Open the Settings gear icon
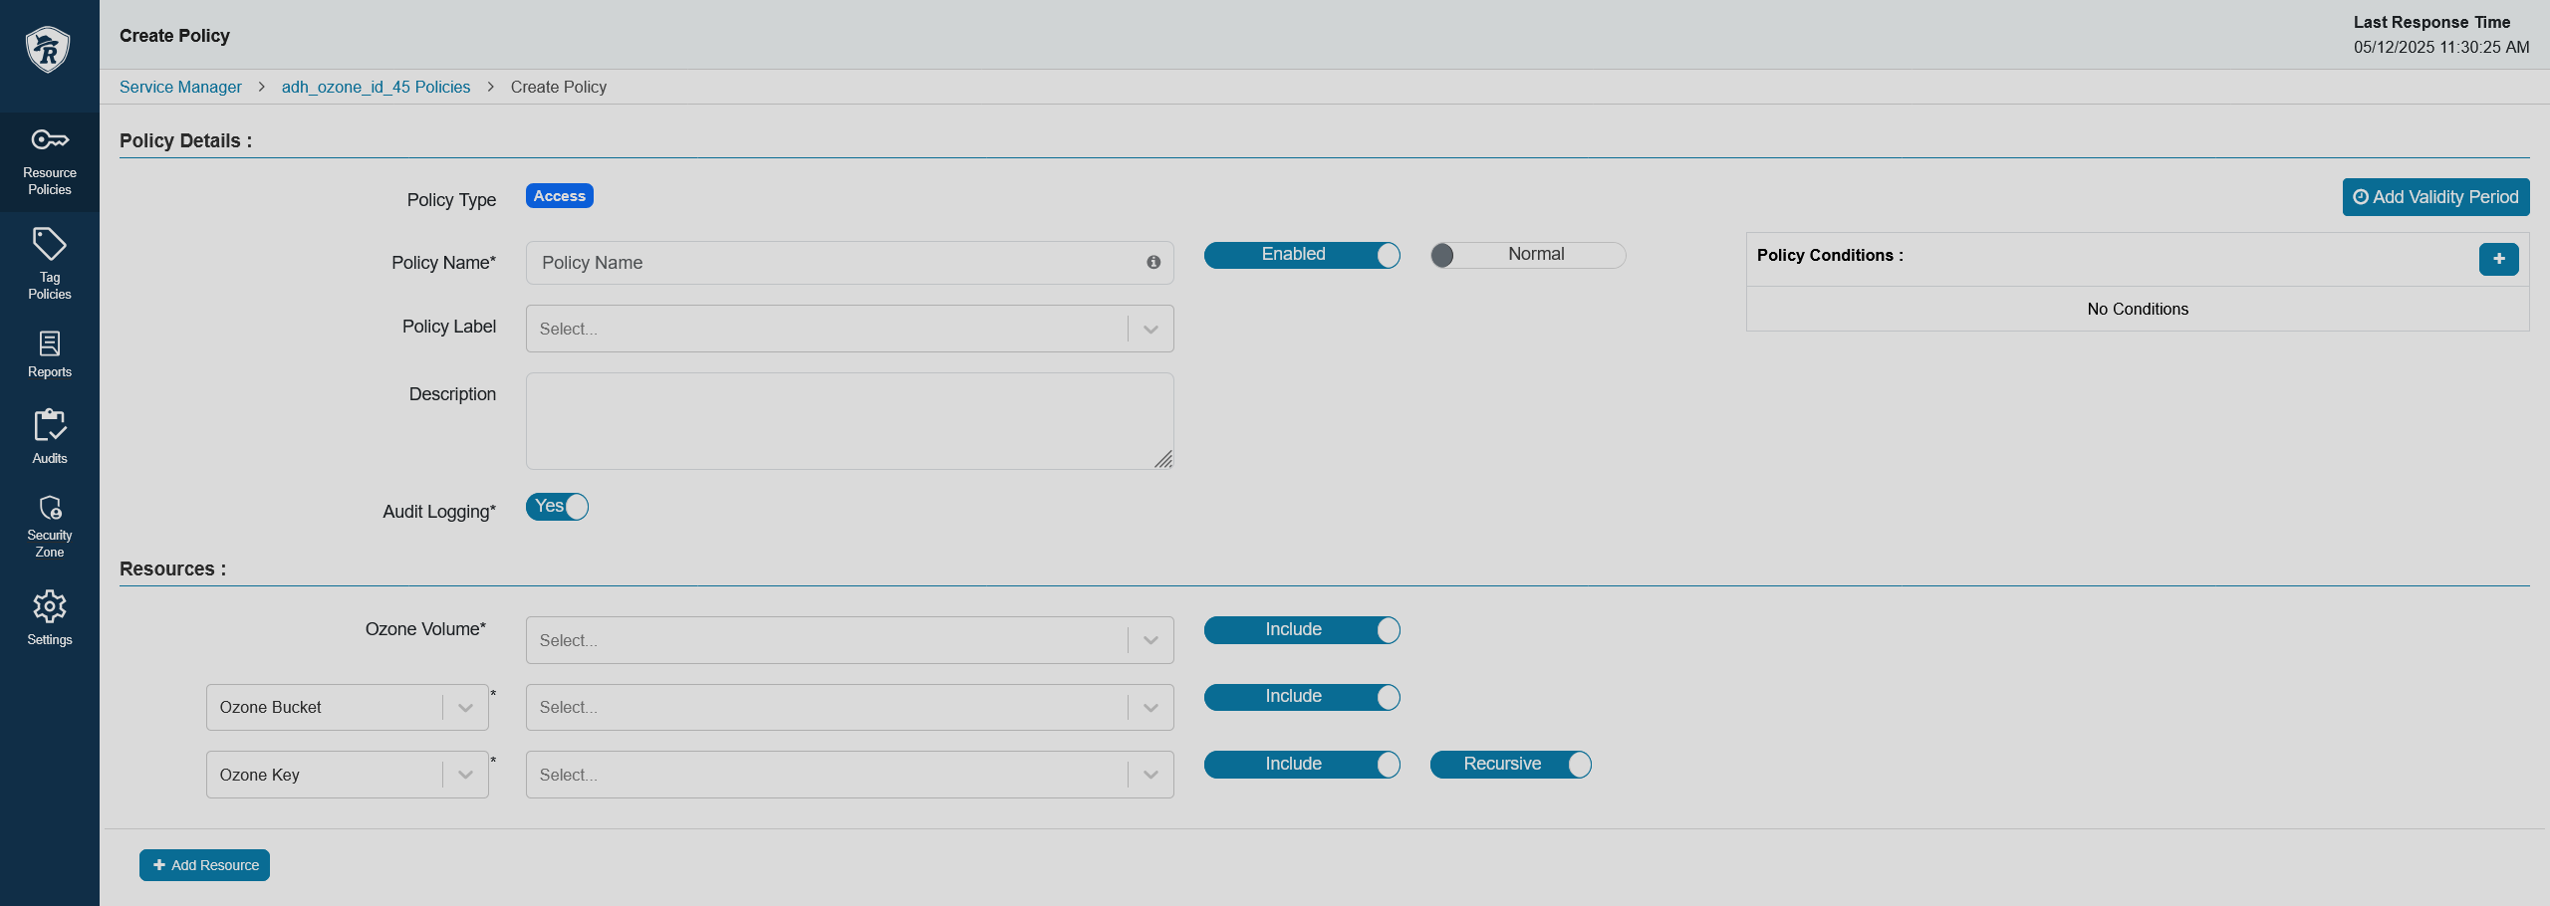2550x906 pixels. click(x=50, y=606)
